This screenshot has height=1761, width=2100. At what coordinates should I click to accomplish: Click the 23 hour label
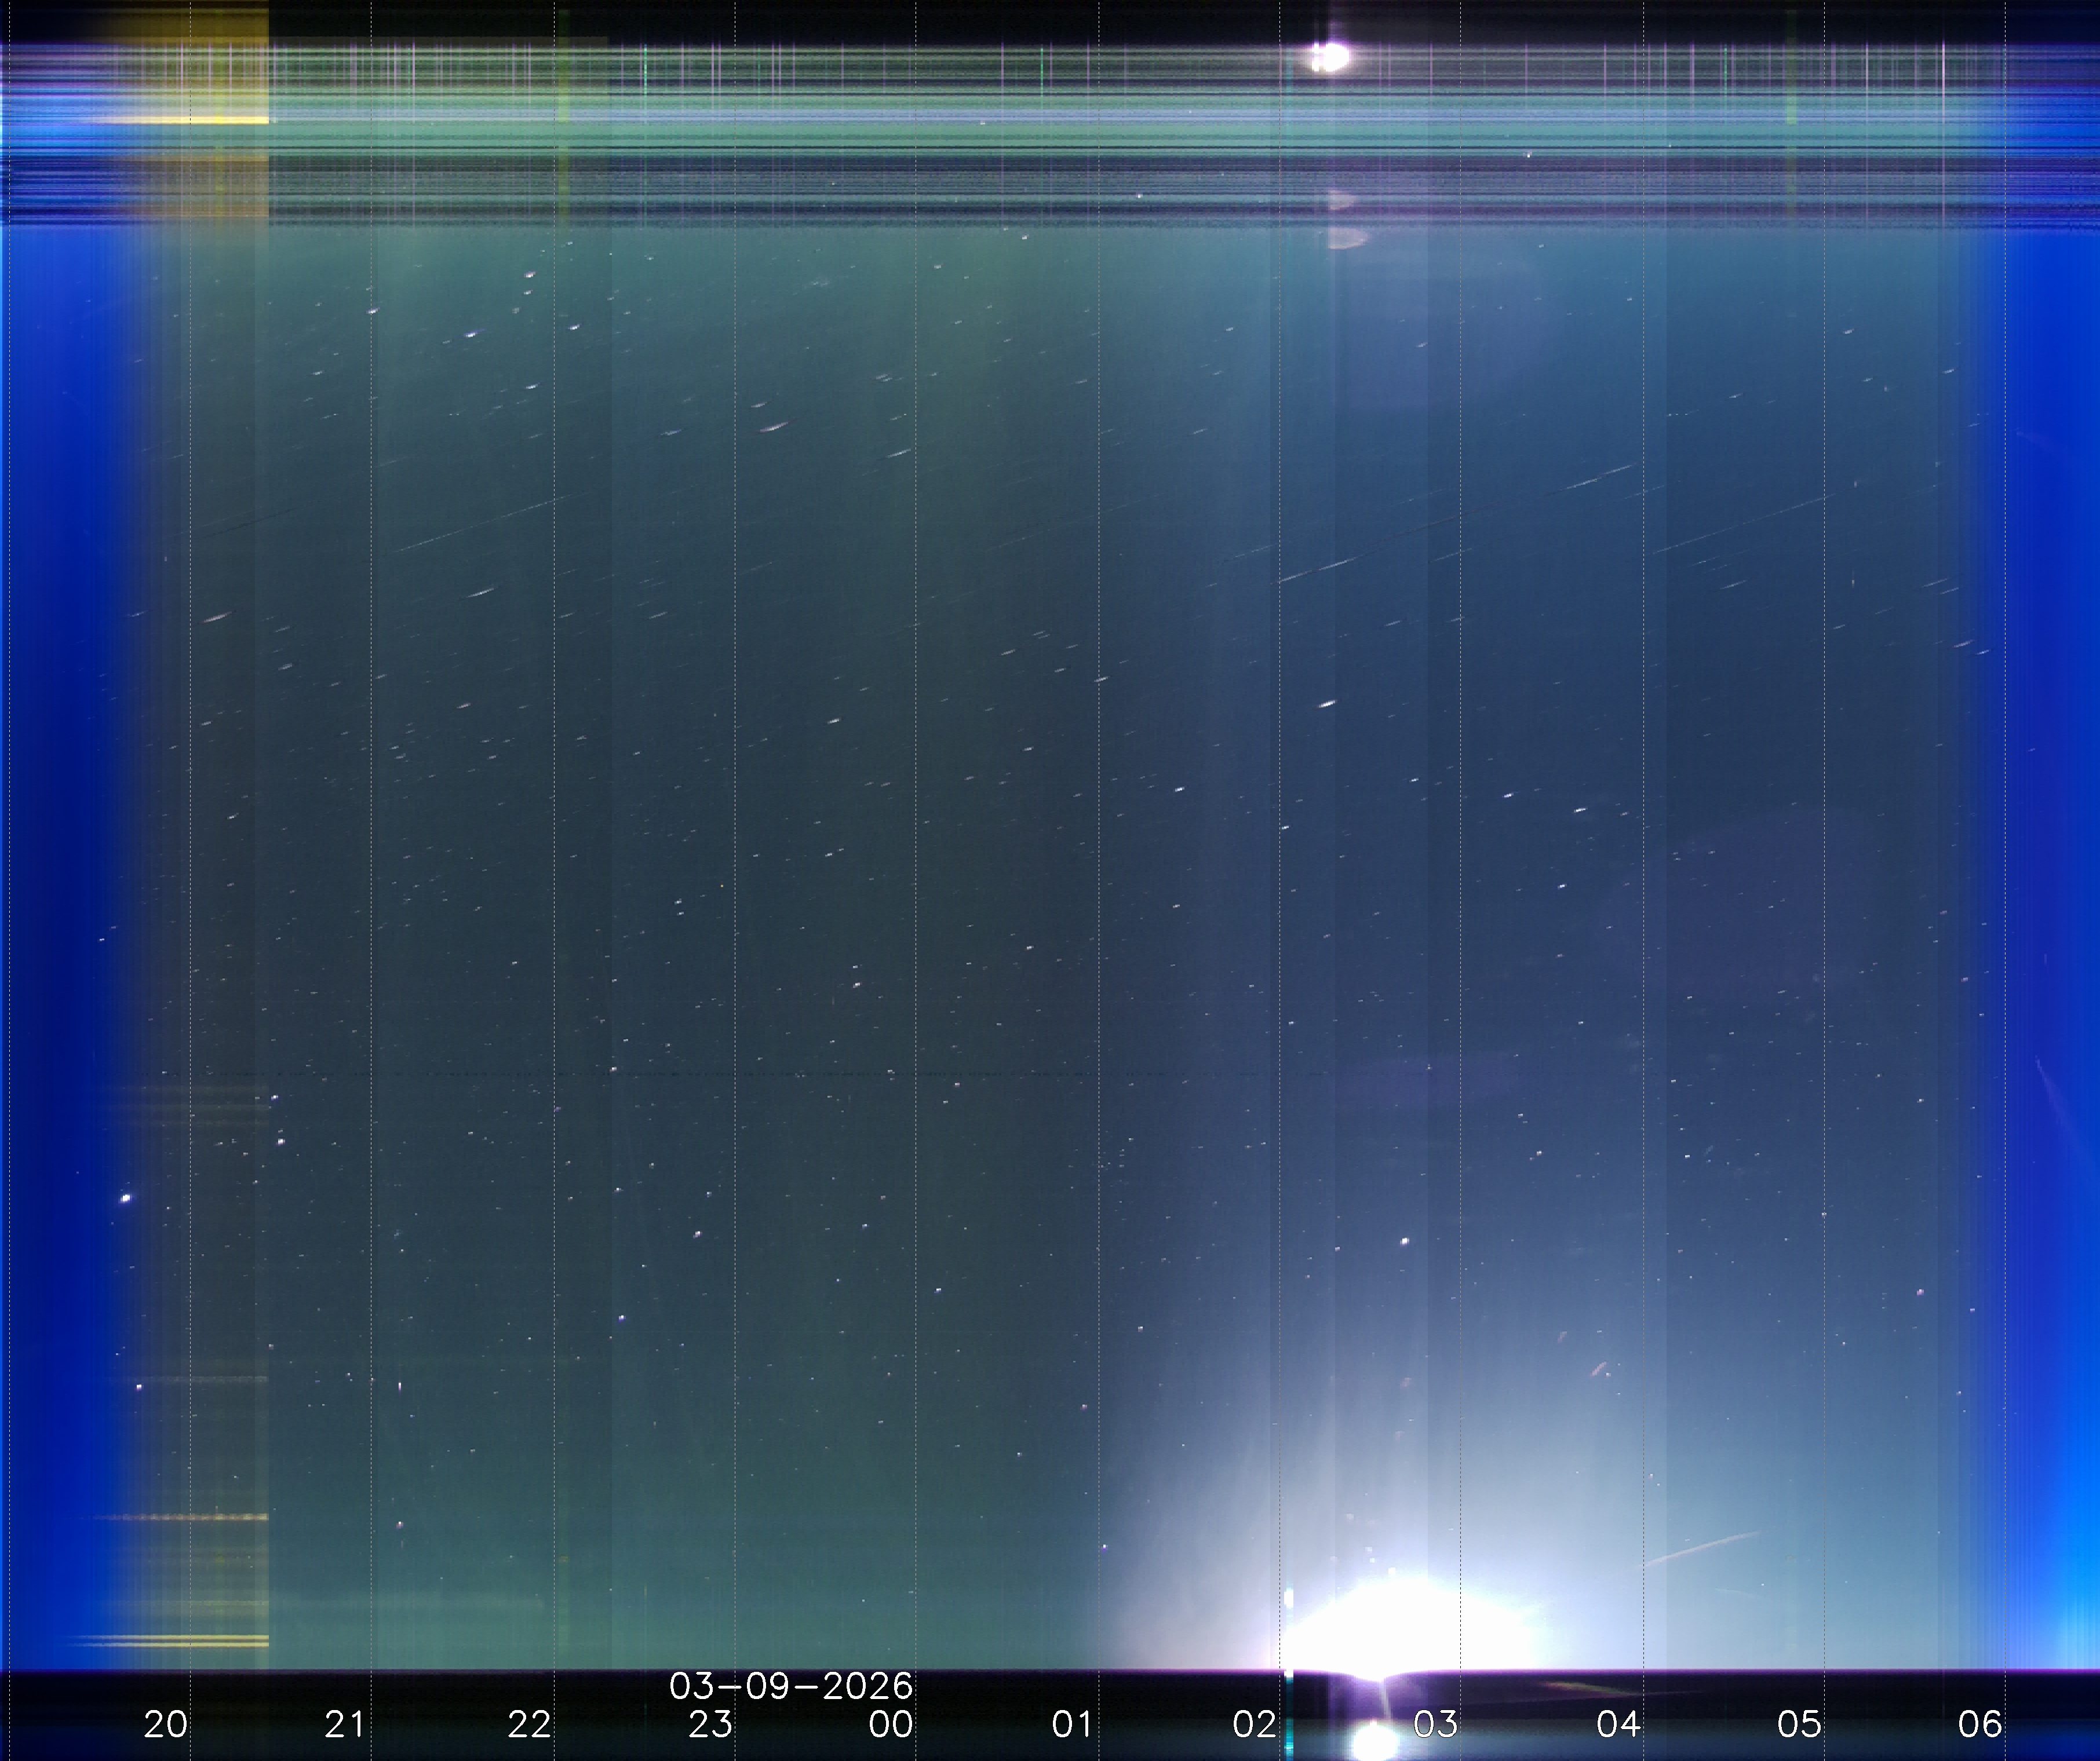(x=710, y=1723)
